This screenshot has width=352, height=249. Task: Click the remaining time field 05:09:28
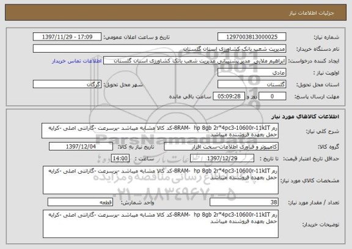tap(229, 96)
